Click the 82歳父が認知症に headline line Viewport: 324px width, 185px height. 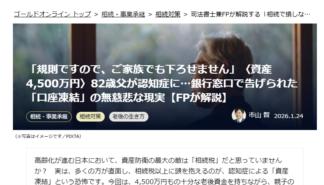[x=162, y=83]
